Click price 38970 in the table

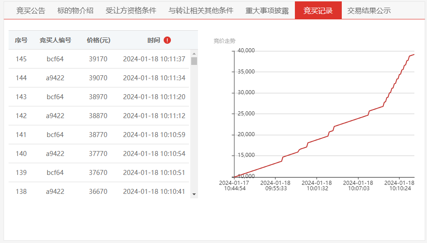[98, 97]
